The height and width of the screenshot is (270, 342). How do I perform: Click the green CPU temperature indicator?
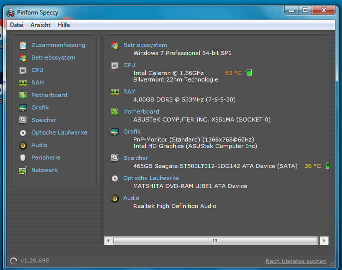click(249, 73)
